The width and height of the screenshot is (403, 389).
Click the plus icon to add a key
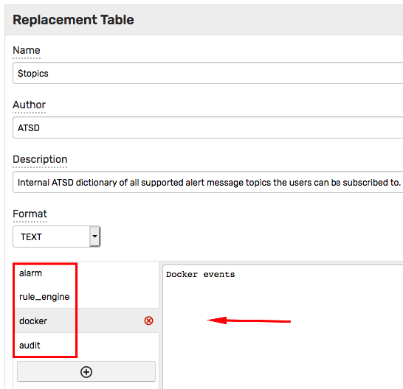(x=86, y=372)
